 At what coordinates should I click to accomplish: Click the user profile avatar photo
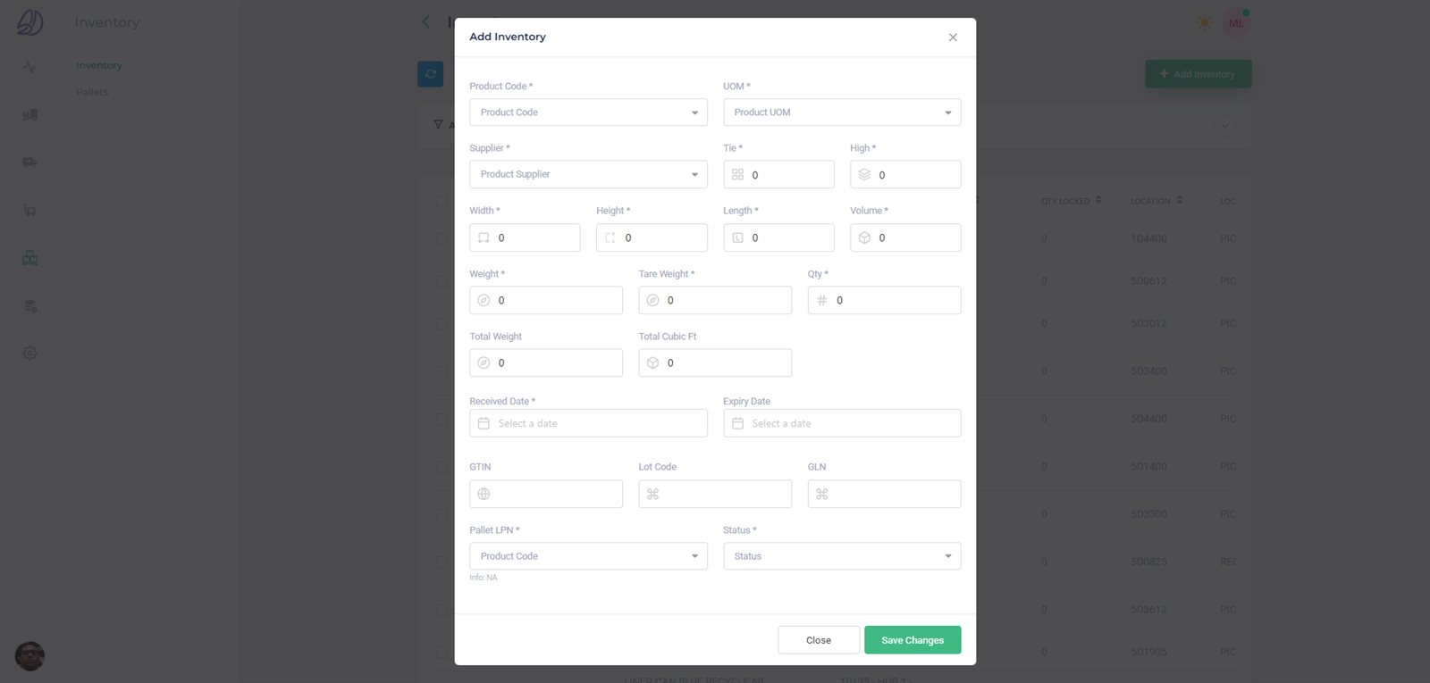(29, 656)
